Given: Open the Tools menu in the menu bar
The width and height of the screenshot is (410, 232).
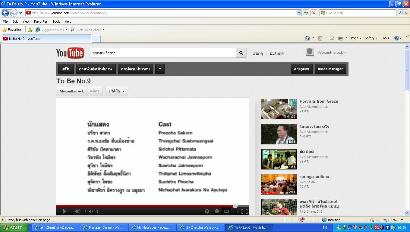Looking at the screenshot, I should point(56,21).
